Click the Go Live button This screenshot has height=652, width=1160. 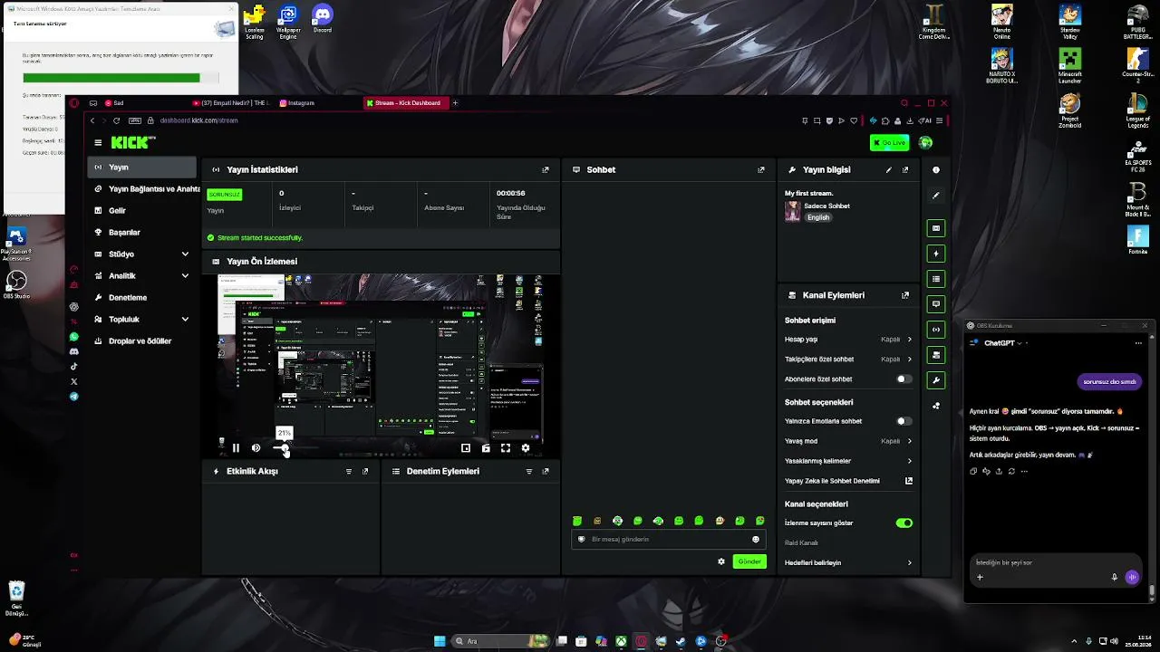click(889, 142)
